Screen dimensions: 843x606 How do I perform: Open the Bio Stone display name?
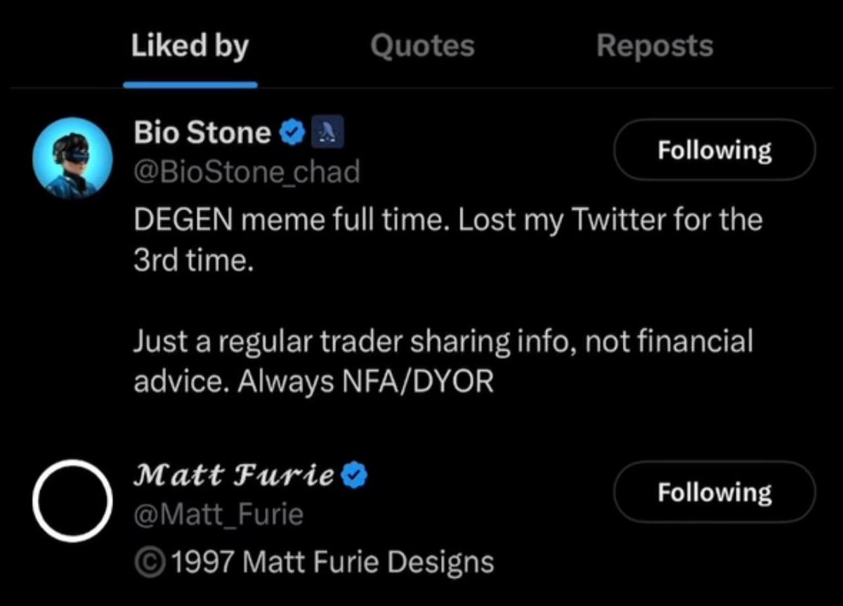click(202, 132)
